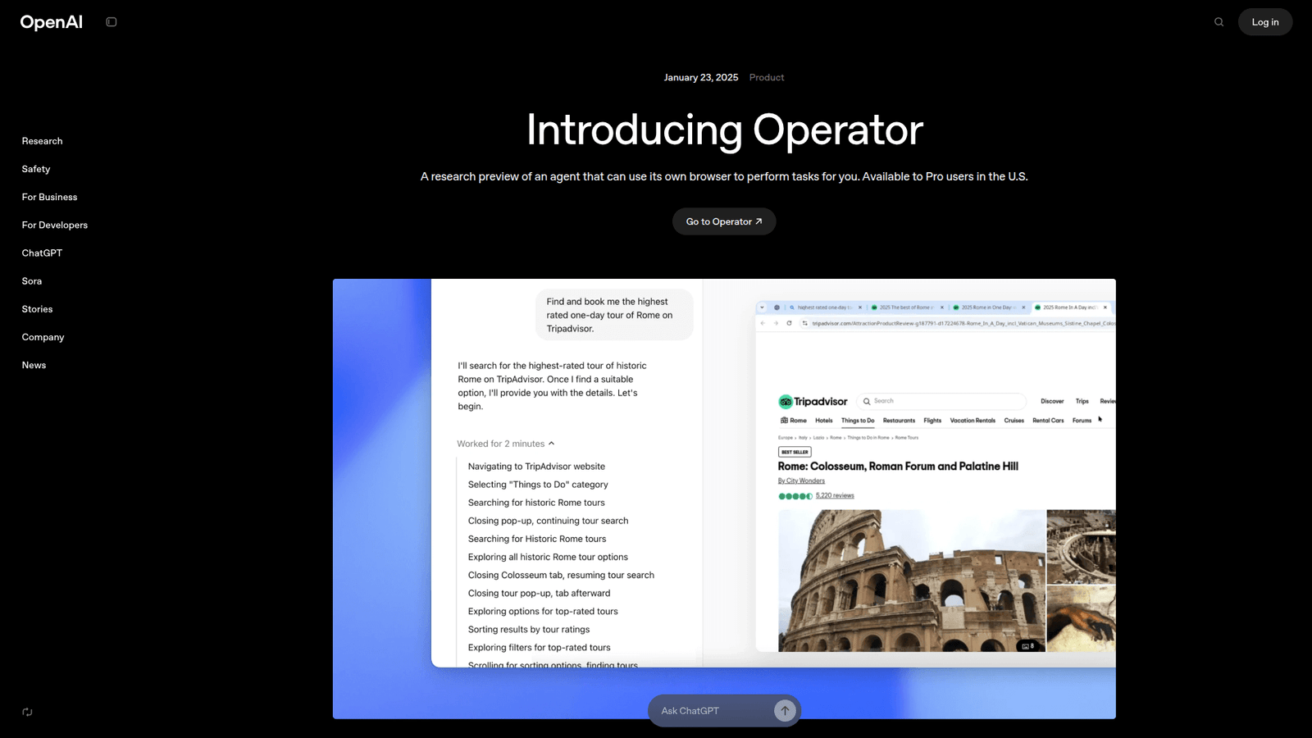Open the sidebar toggle beside the OpenAI logo

[x=111, y=21]
